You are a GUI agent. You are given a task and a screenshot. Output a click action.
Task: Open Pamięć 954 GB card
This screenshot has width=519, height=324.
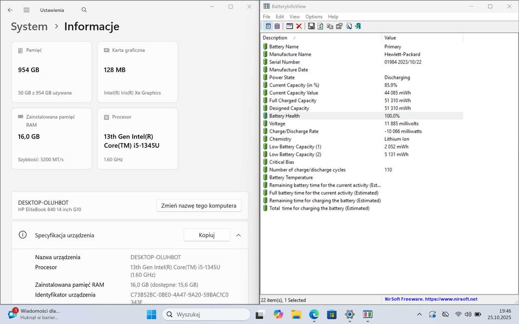[x=51, y=72]
